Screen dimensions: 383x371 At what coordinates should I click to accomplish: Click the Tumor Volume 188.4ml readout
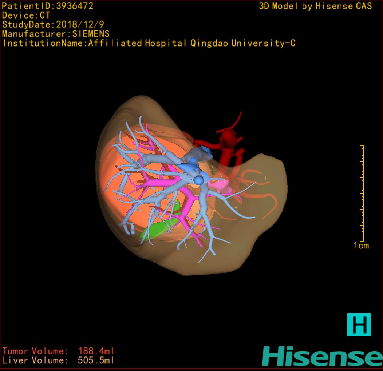pyautogui.click(x=58, y=351)
